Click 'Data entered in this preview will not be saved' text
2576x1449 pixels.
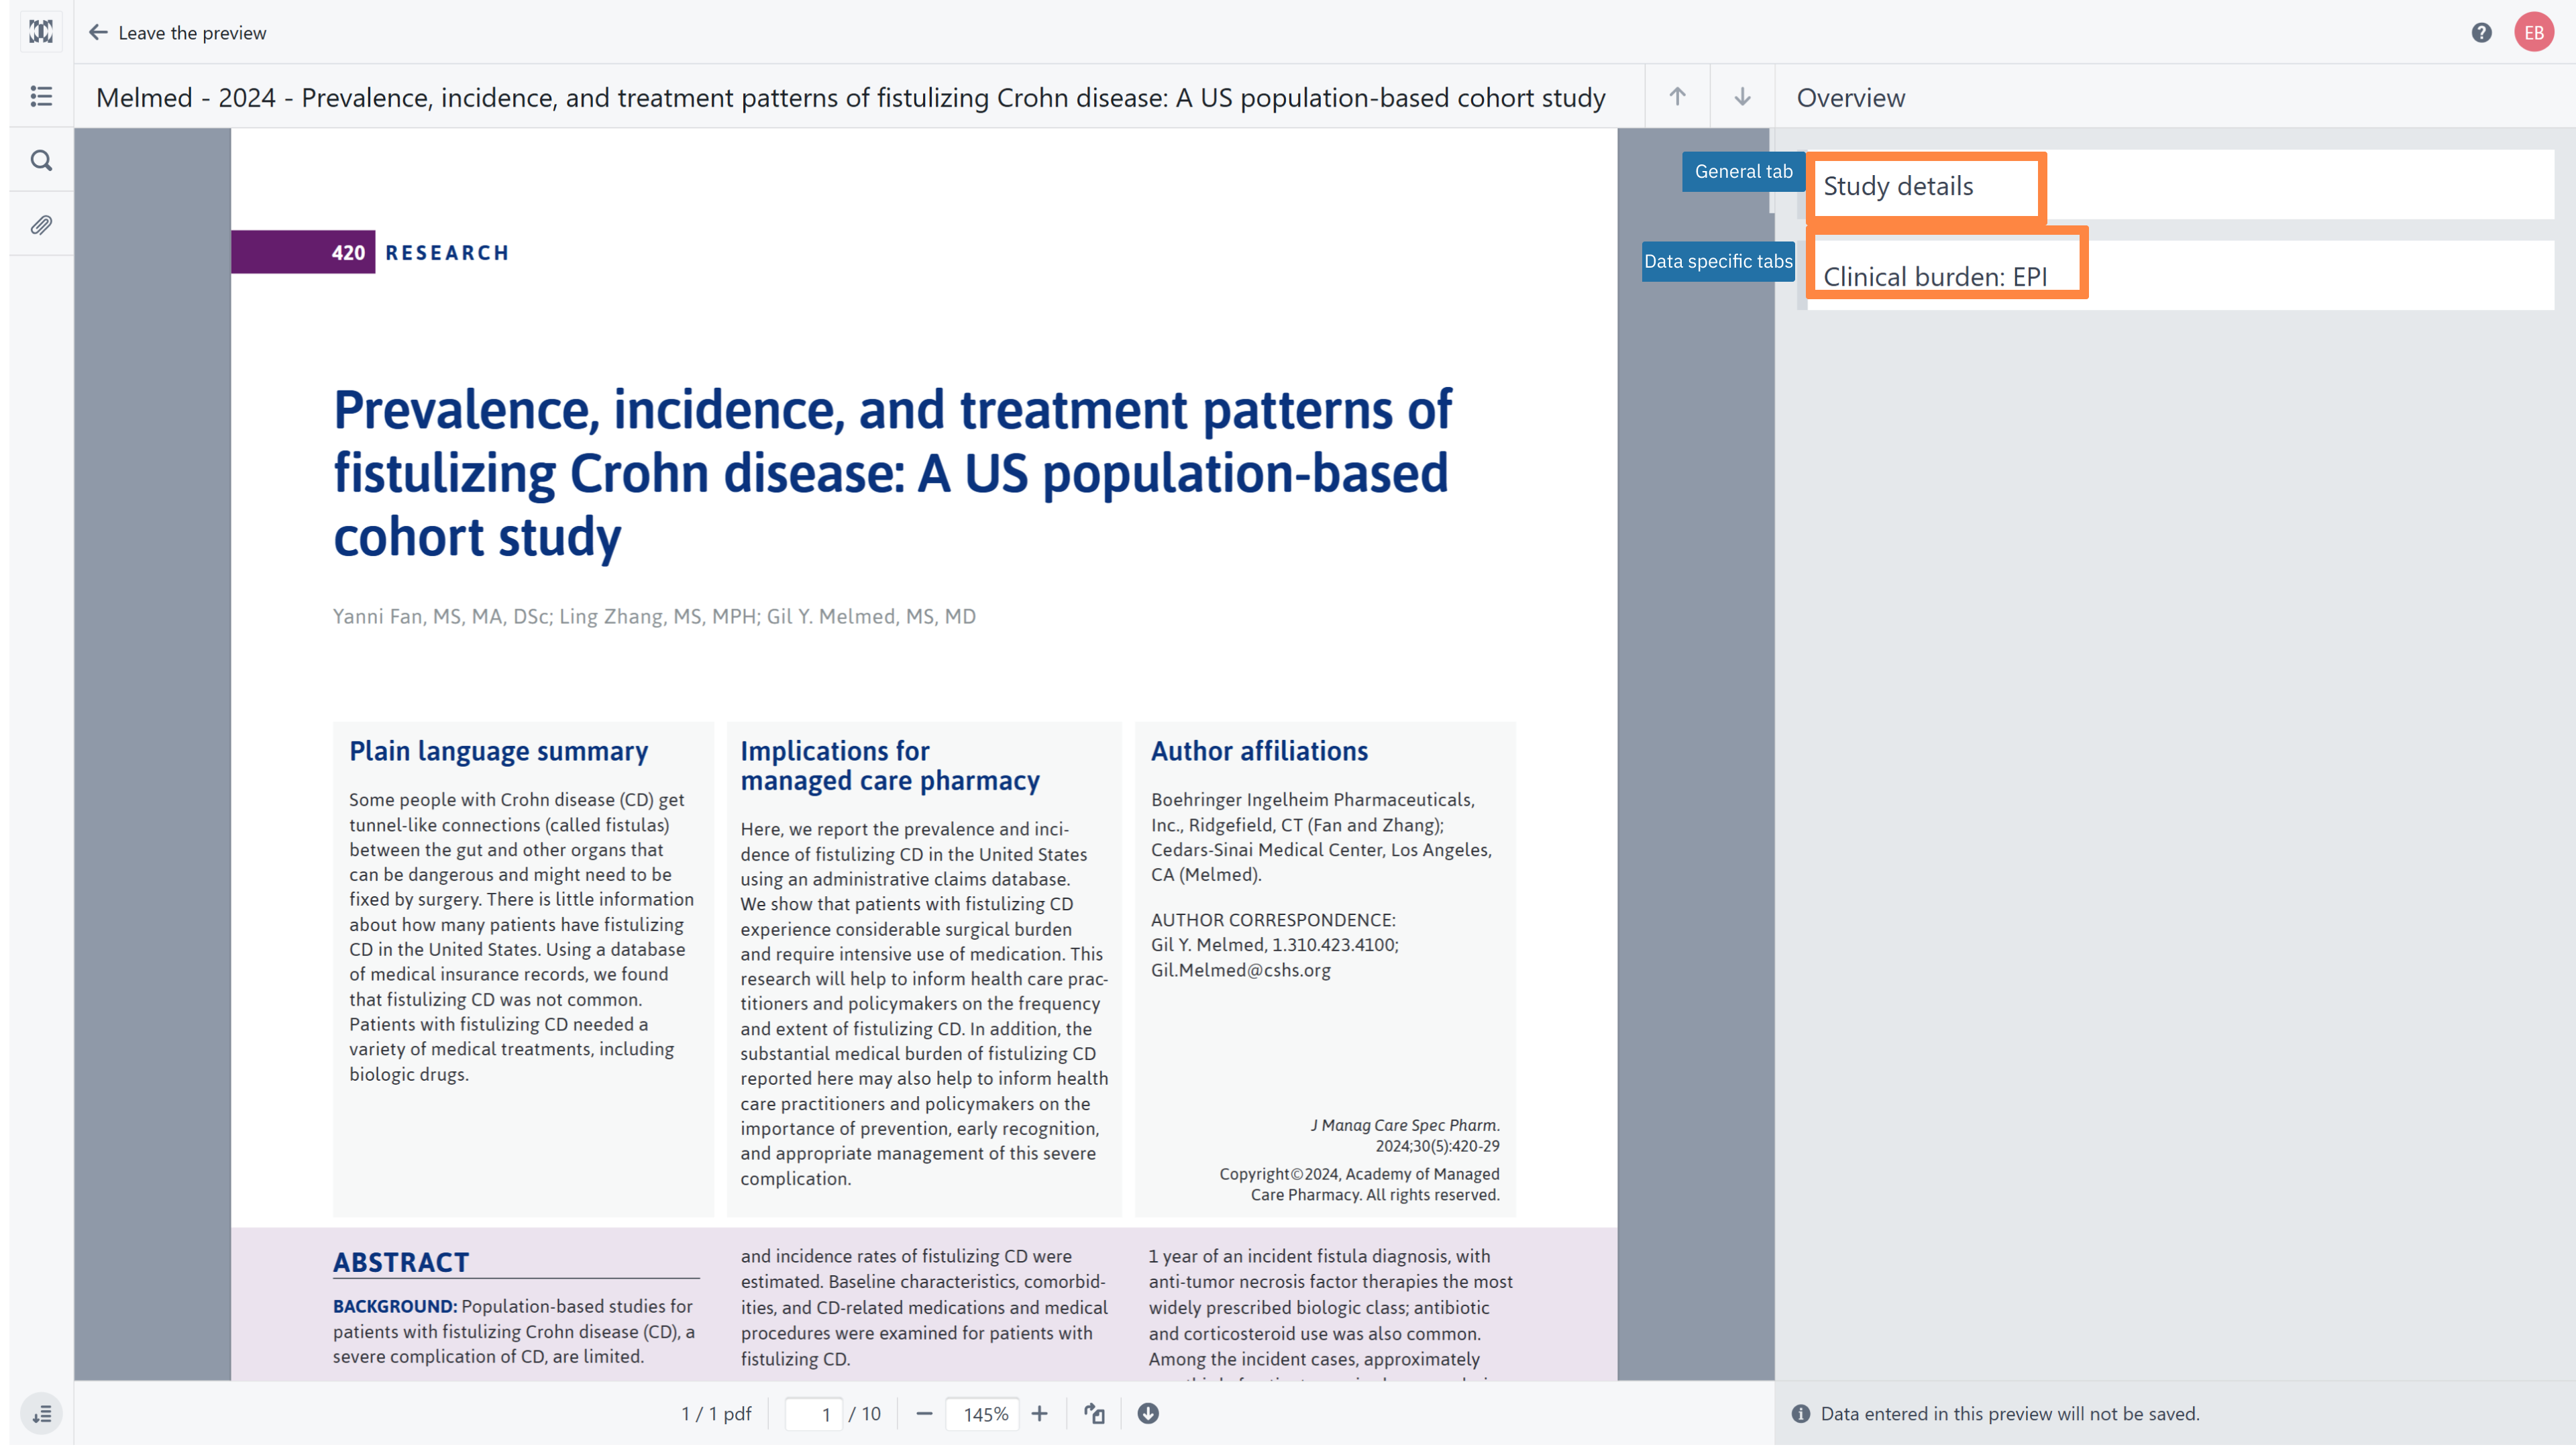[2010, 1414]
